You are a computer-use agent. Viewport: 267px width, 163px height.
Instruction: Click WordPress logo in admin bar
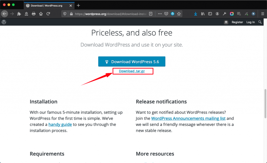click(x=4, y=22)
